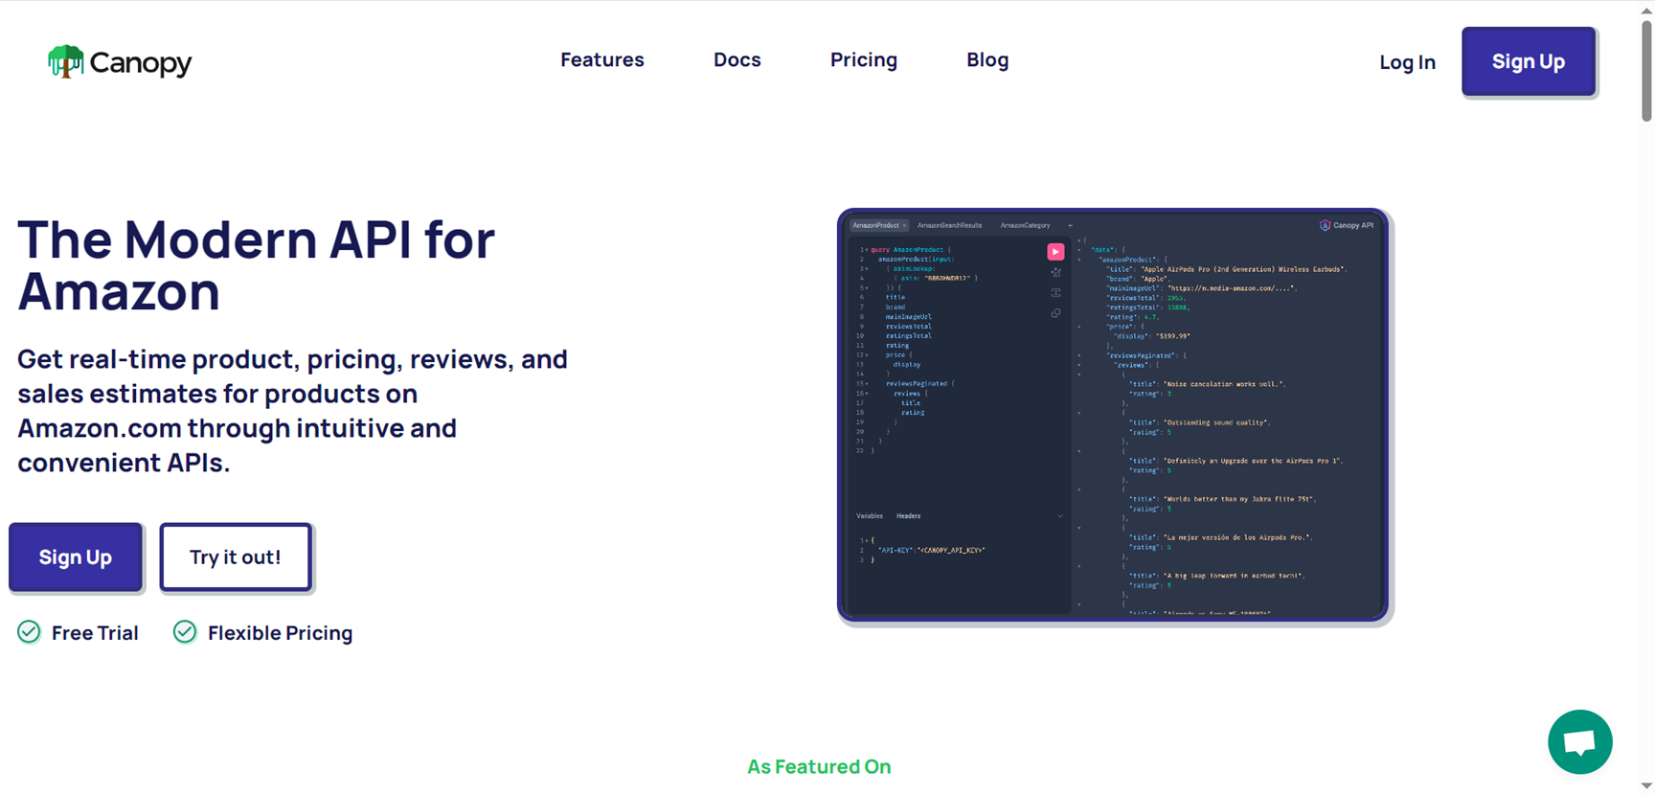Add a new playground tab with plus

pos(1070,225)
